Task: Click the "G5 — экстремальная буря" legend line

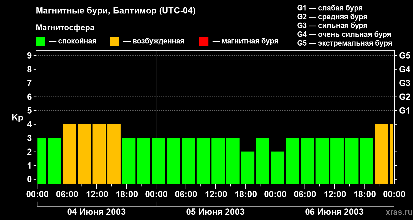Action: [x=344, y=43]
